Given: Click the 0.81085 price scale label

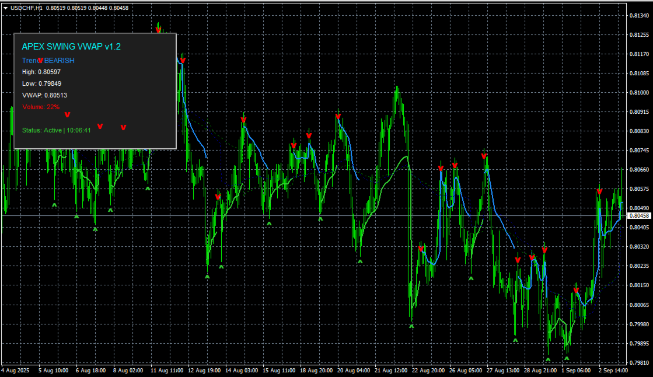Looking at the screenshot, I should click(639, 74).
